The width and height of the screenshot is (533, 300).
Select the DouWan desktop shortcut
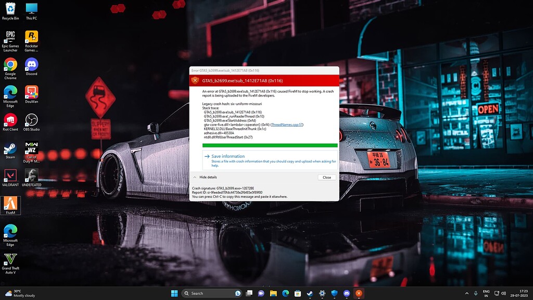point(31,95)
